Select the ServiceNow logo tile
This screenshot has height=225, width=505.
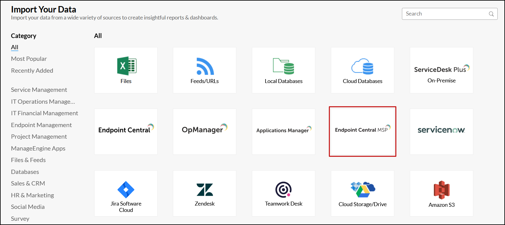click(442, 132)
